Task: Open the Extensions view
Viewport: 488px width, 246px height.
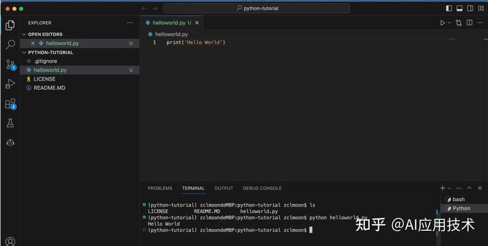Action: (x=10, y=104)
